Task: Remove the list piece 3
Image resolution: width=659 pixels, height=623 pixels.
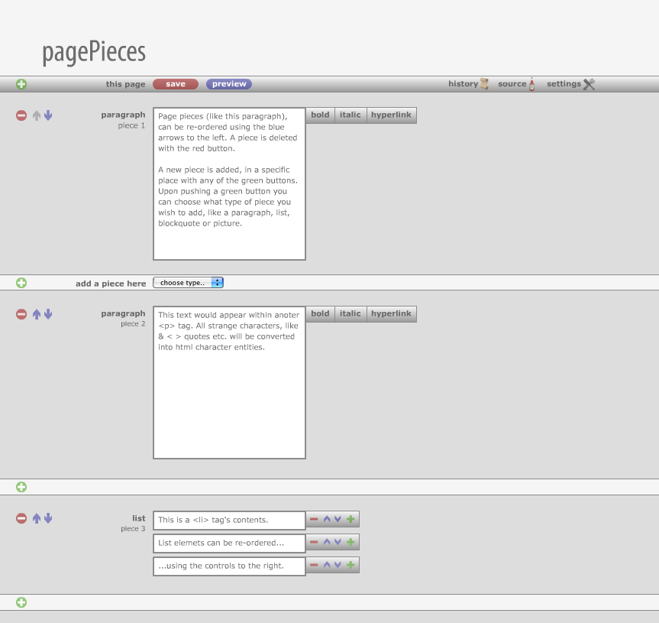Action: click(21, 518)
